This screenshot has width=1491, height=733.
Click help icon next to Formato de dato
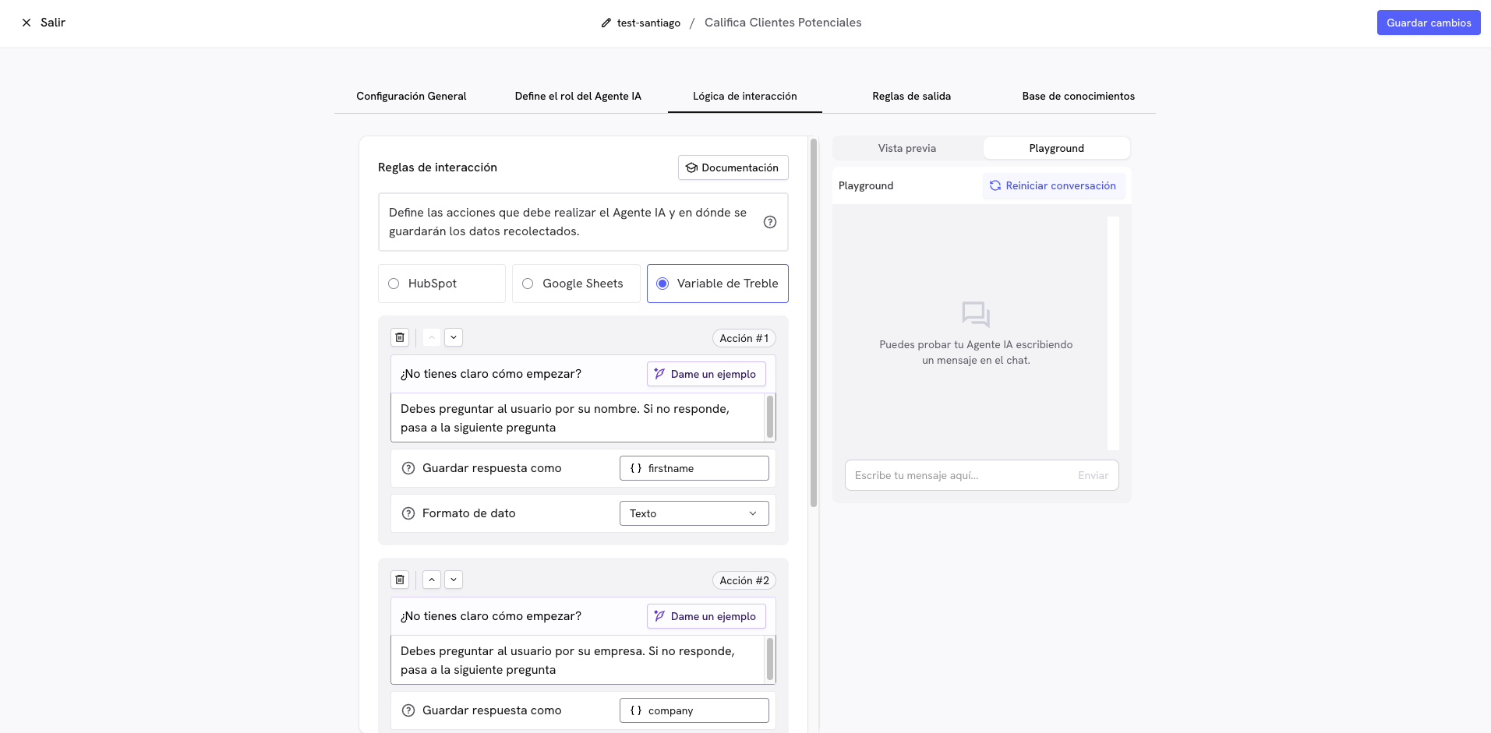click(408, 513)
